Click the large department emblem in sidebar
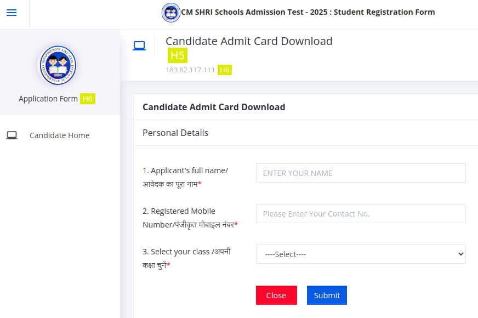 (57, 65)
